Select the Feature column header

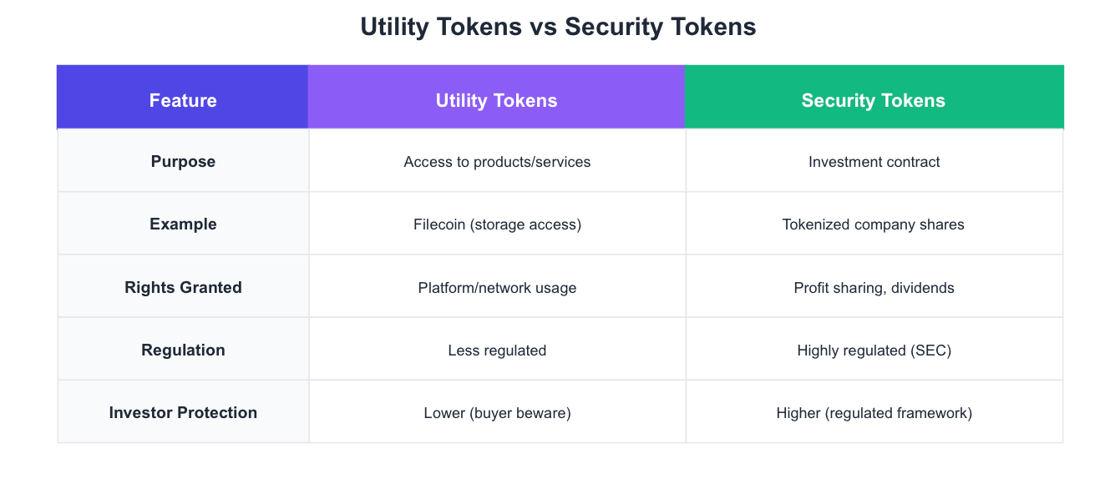[x=183, y=101]
